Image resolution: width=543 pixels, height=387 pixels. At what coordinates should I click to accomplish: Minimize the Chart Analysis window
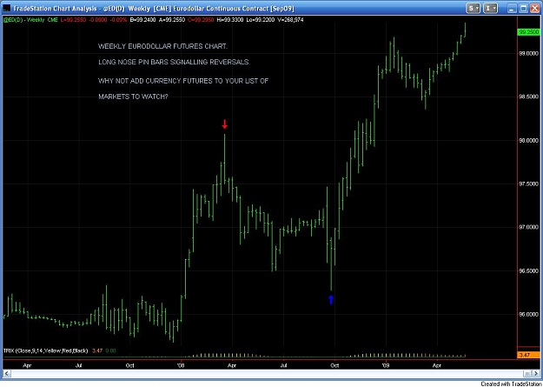pyautogui.click(x=513, y=8)
